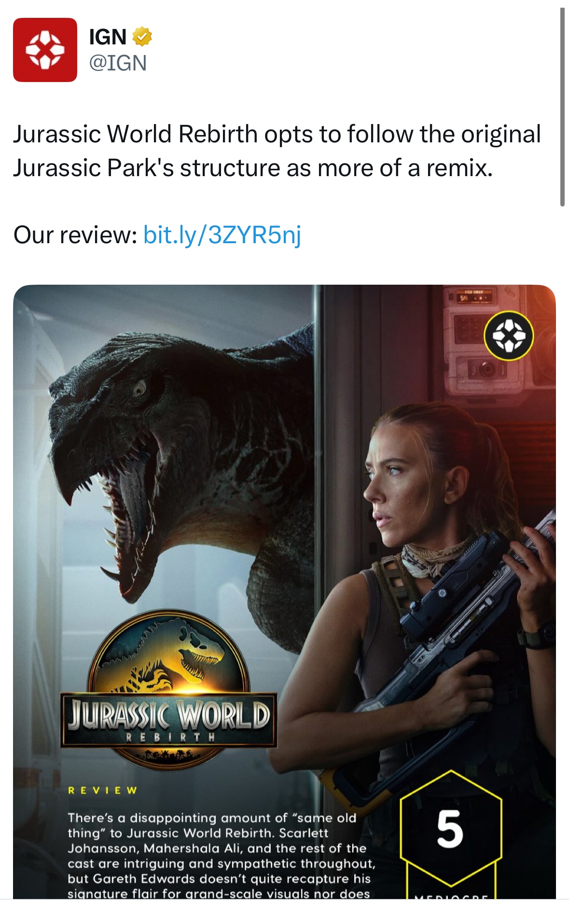Click the REBIRTH subtitle text in the logo

170,737
